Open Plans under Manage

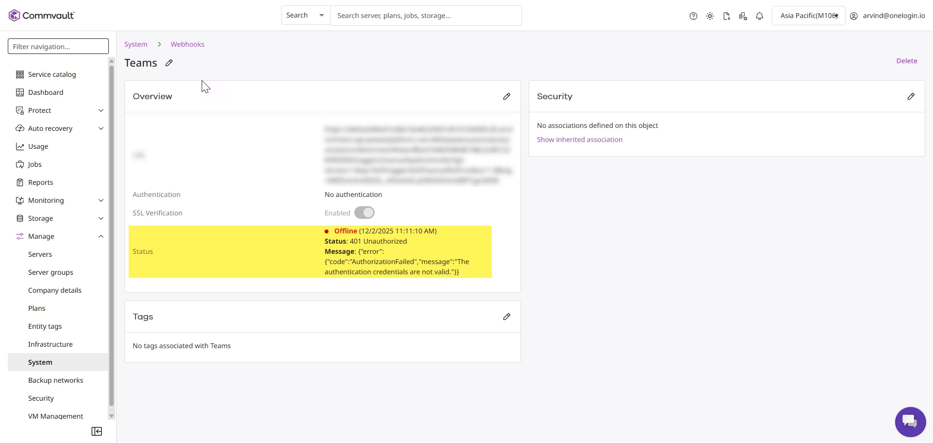coord(36,308)
